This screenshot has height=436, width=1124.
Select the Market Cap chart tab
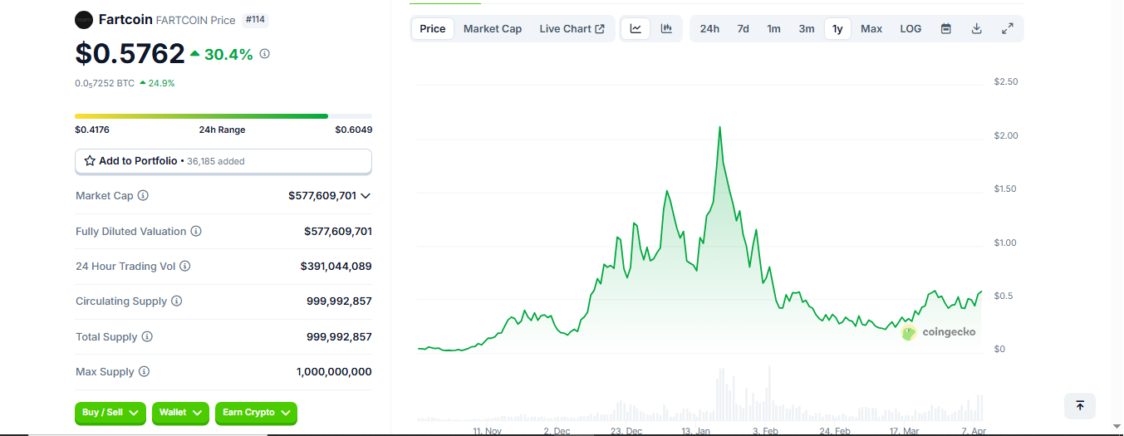pyautogui.click(x=493, y=28)
